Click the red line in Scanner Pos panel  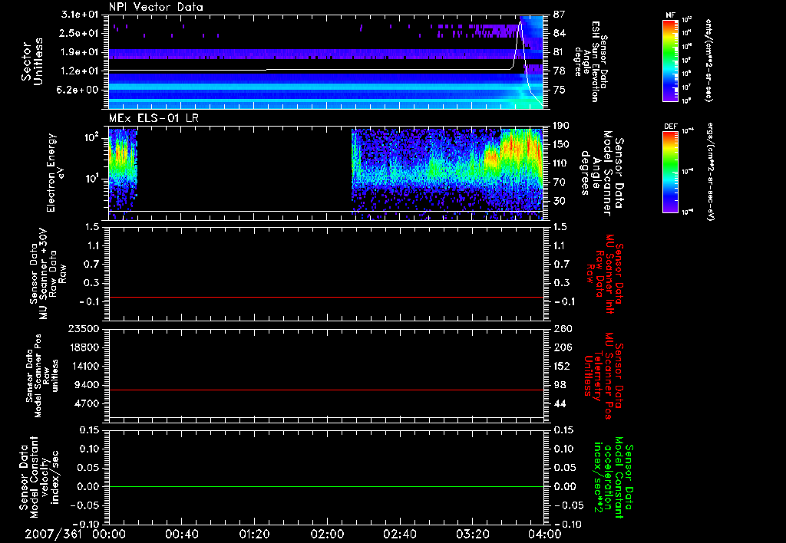[x=326, y=390]
